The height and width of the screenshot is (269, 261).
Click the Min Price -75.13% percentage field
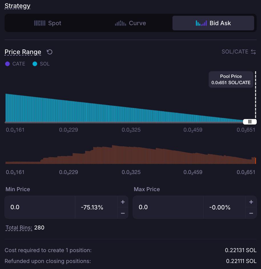96,207
